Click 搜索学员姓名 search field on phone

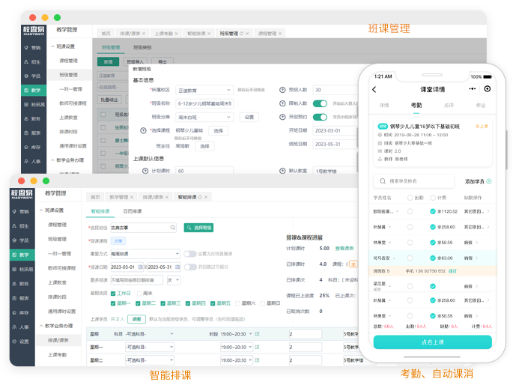click(414, 181)
